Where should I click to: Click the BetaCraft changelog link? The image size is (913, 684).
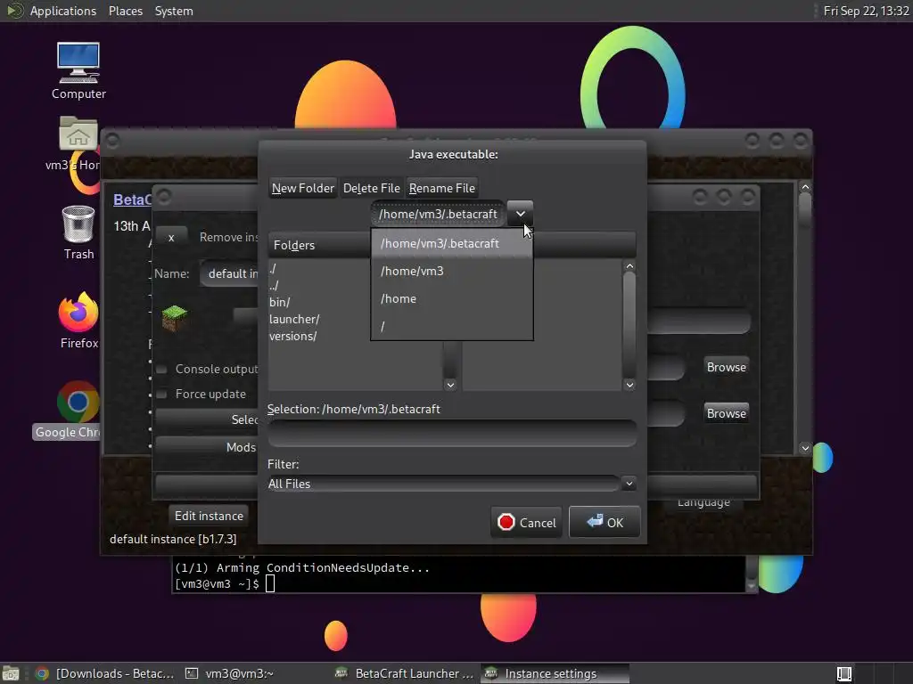132,199
